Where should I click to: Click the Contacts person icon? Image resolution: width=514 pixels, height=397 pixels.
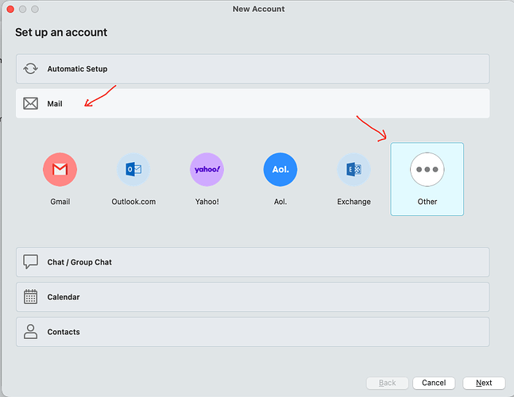[x=30, y=331]
